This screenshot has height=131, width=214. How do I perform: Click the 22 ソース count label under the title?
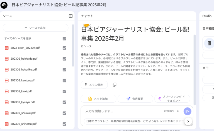[x=86, y=46]
